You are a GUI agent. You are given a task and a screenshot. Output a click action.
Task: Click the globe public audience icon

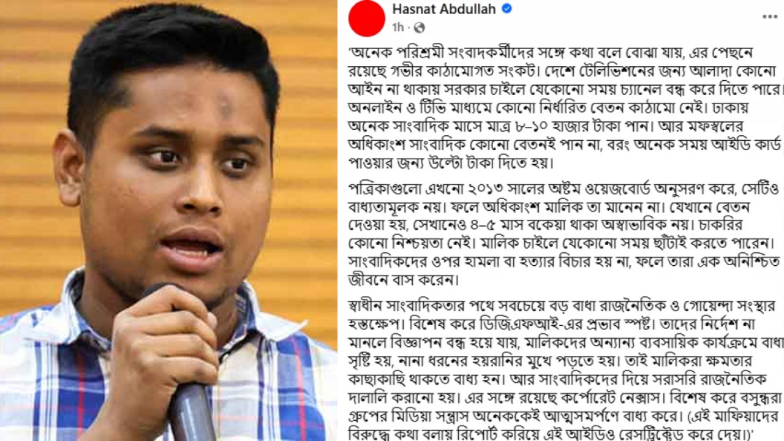[419, 28]
